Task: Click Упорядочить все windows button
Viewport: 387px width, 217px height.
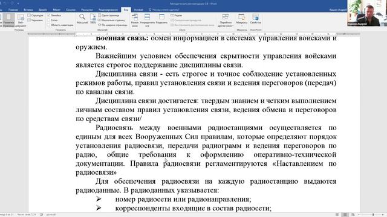Action: coord(147,20)
